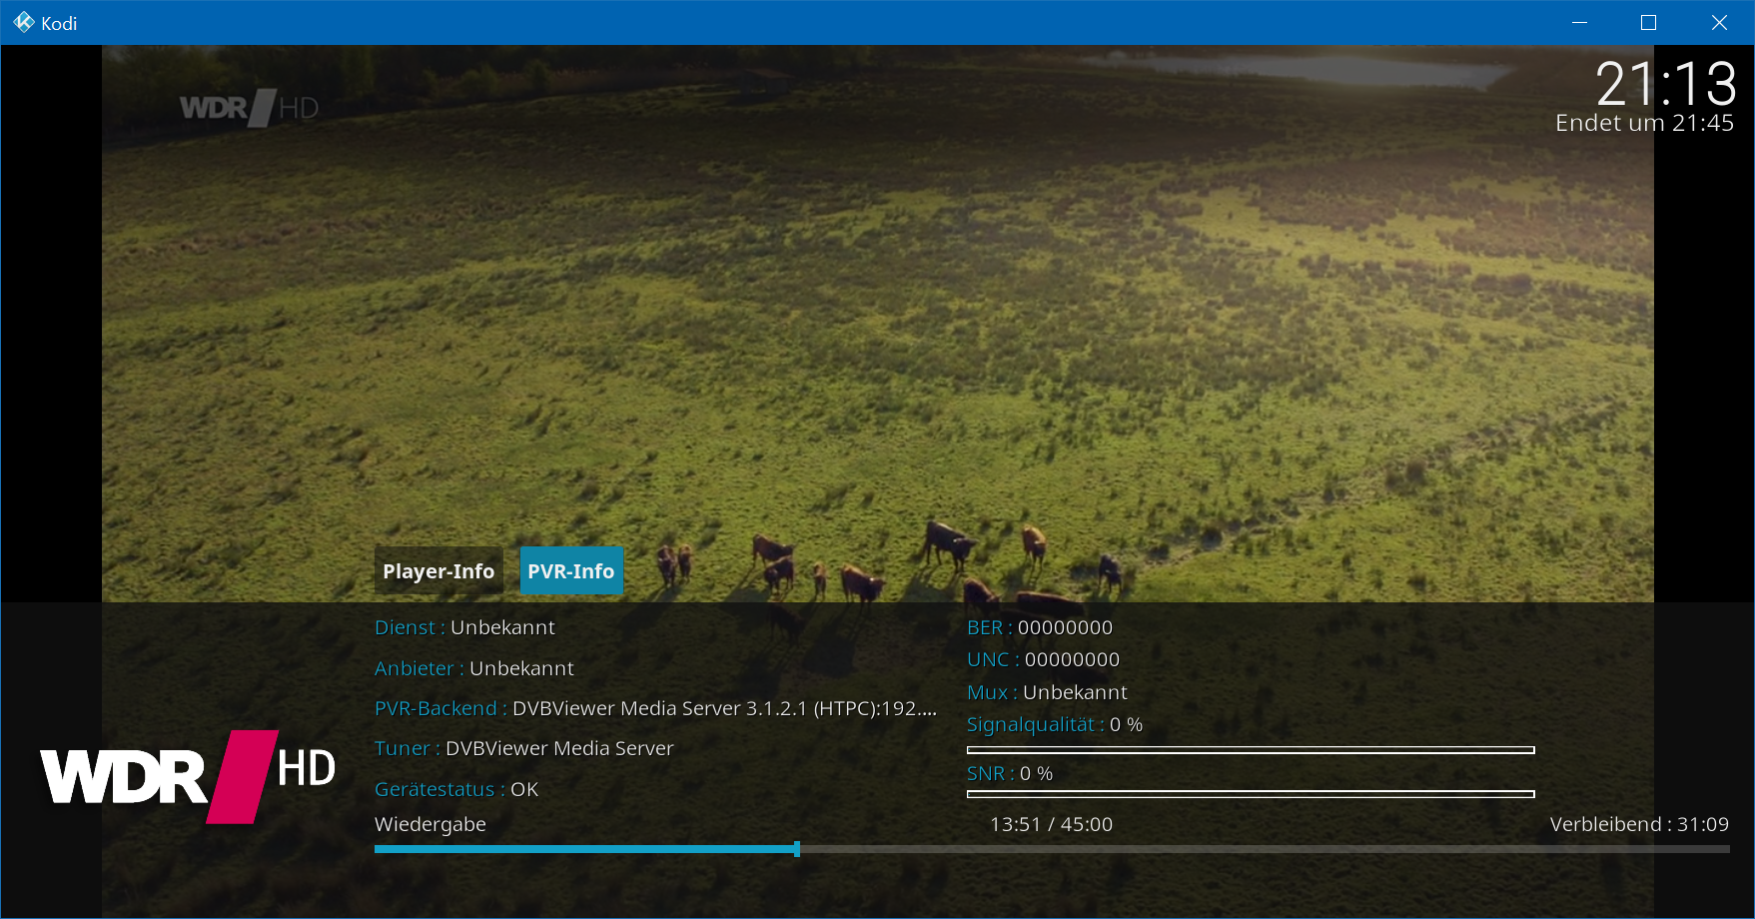This screenshot has width=1755, height=919.
Task: Click the 'Endet um 21:45' text
Action: 1644,123
